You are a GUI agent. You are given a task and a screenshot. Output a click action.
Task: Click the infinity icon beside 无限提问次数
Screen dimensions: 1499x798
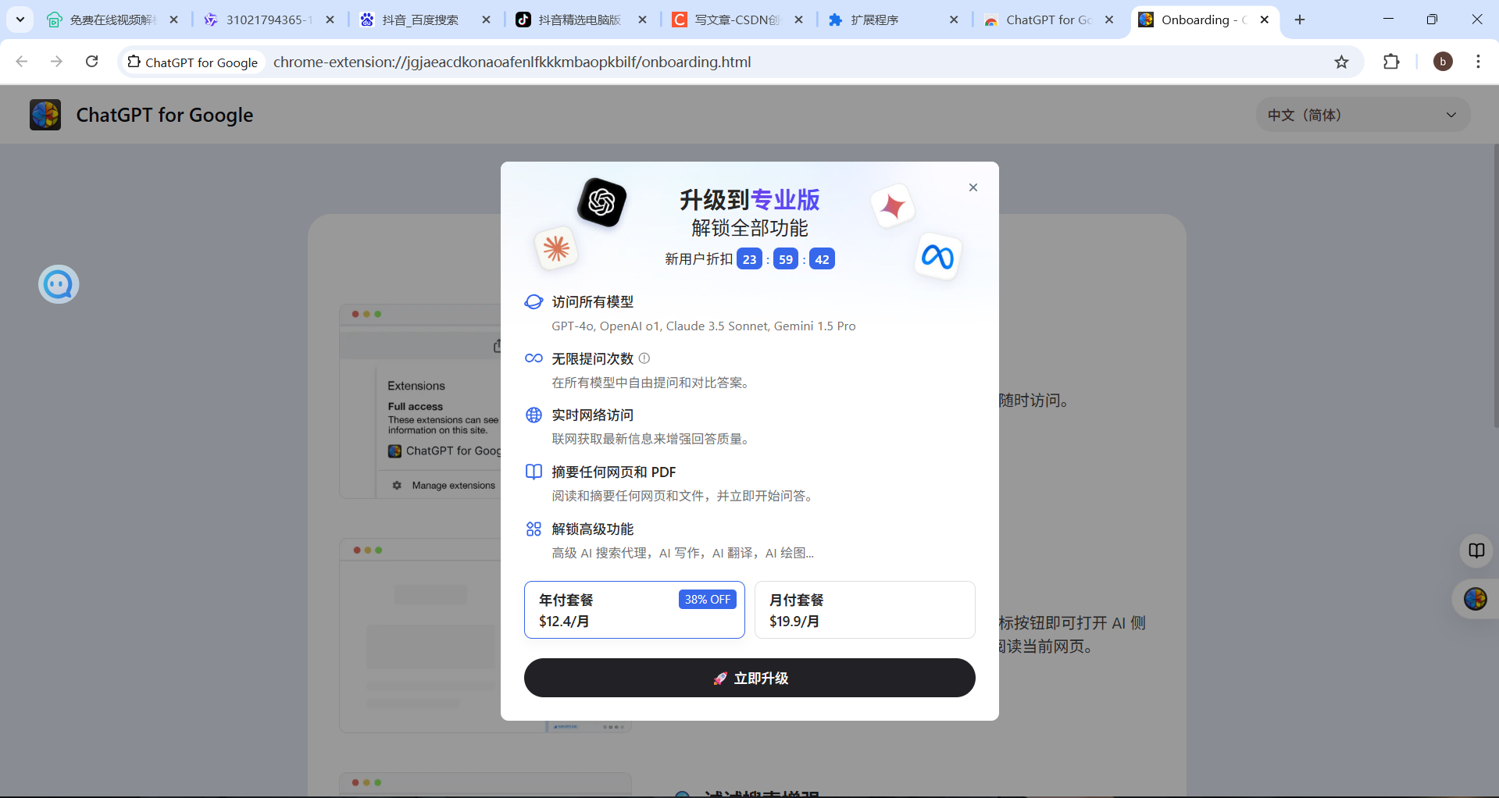[534, 358]
